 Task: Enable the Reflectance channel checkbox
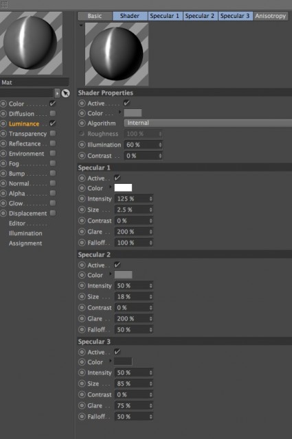(52, 143)
